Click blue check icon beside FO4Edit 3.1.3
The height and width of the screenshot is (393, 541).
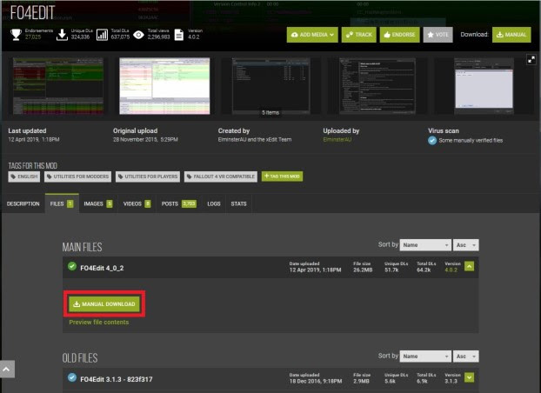pyautogui.click(x=72, y=378)
